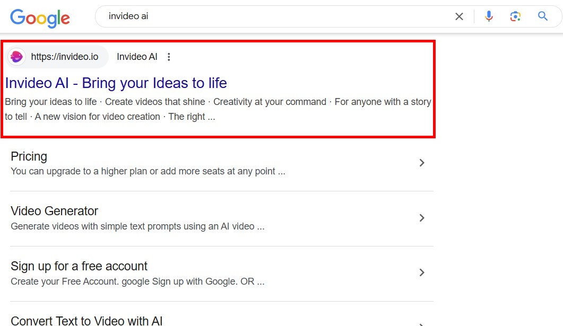Image resolution: width=563 pixels, height=326 pixels.
Task: Open three-dot menu next to Invideo AI
Action: click(169, 57)
